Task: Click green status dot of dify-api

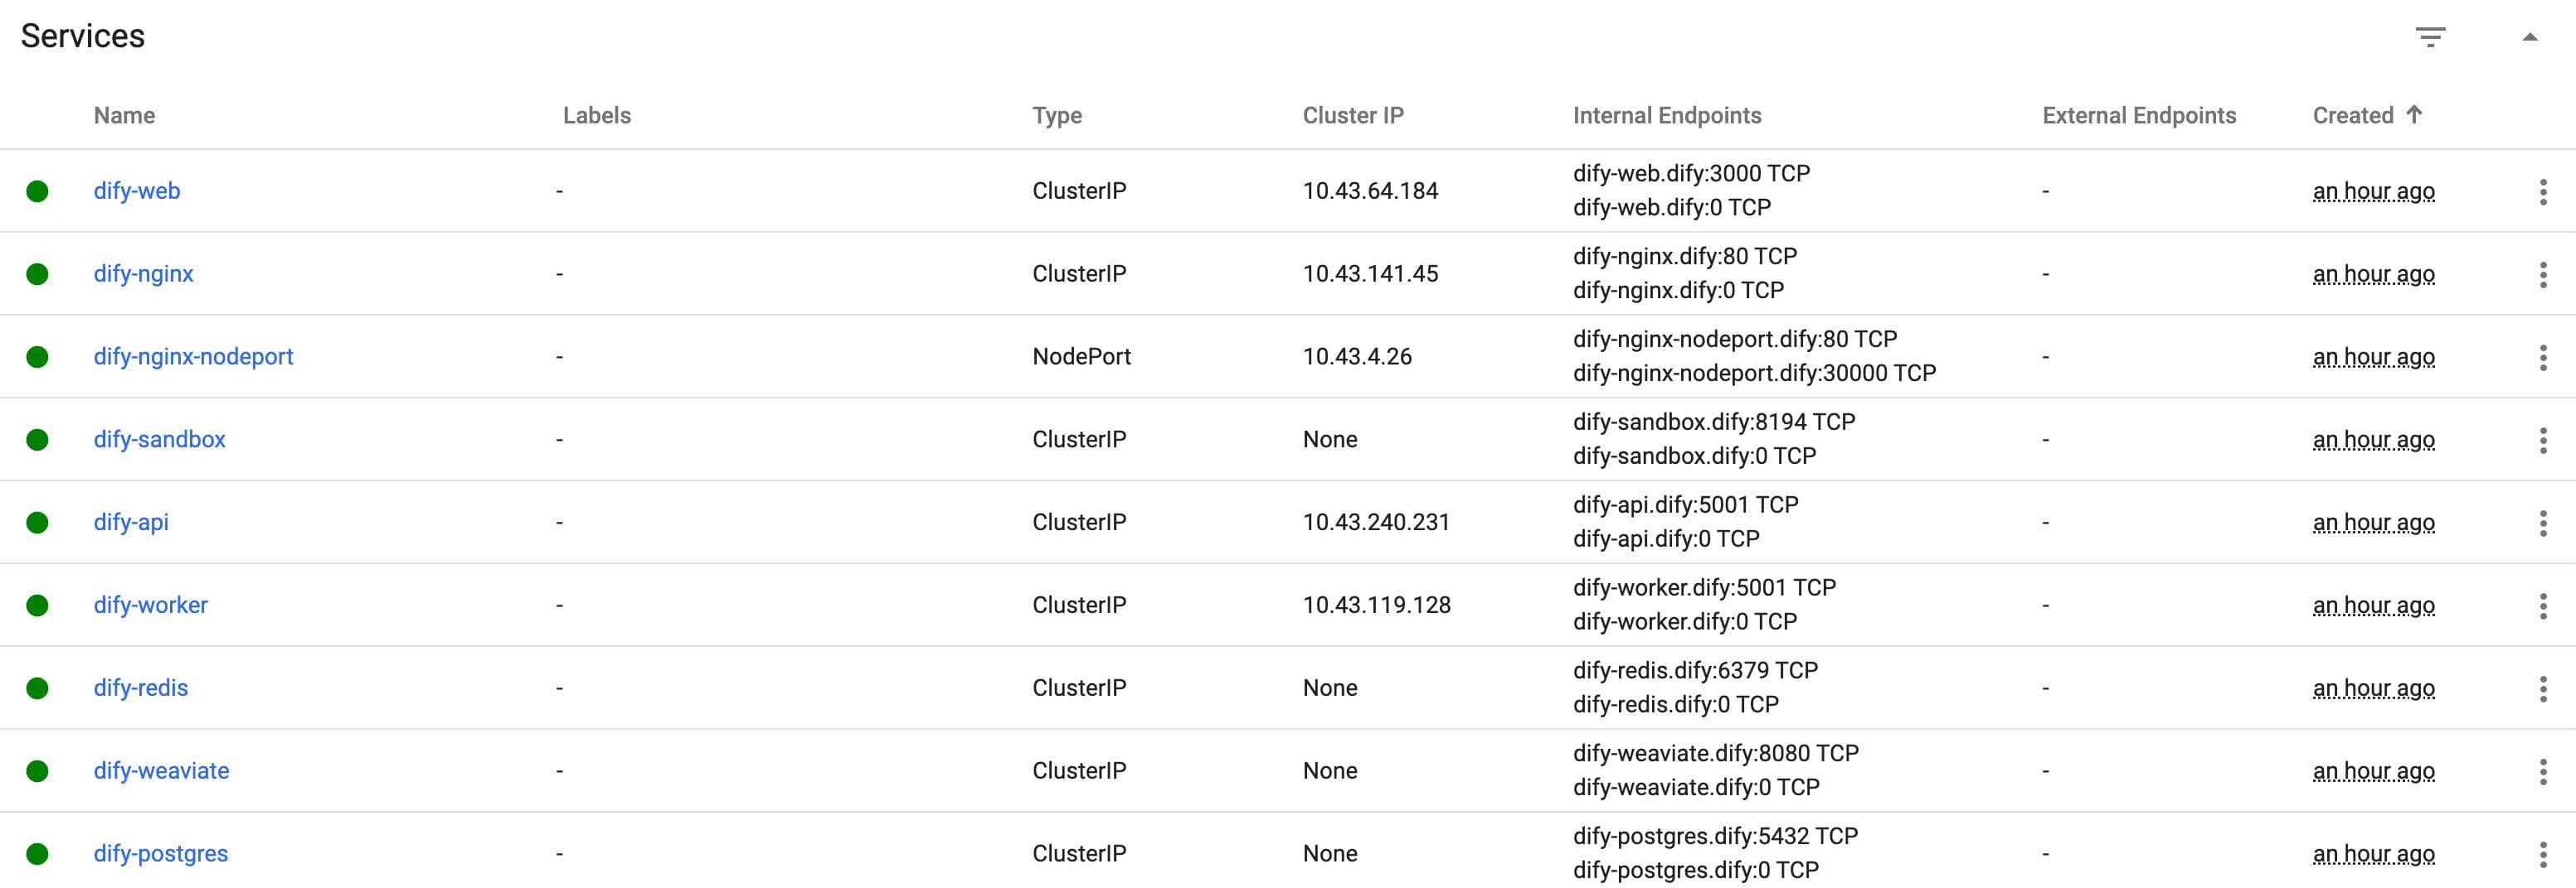Action: (37, 523)
